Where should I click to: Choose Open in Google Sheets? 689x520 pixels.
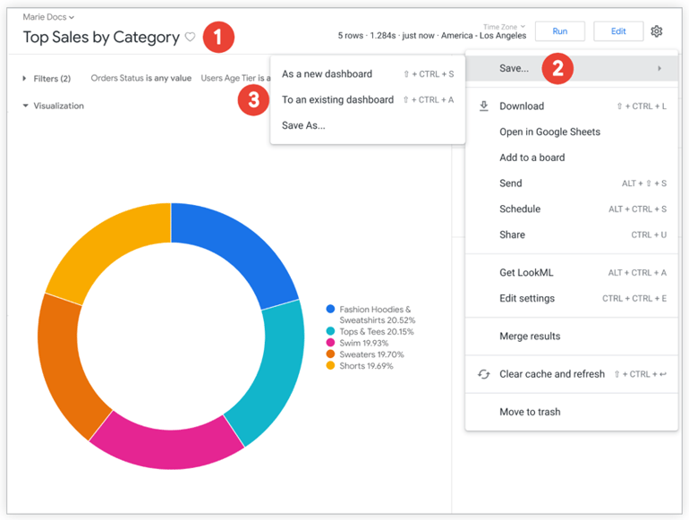[x=571, y=132]
